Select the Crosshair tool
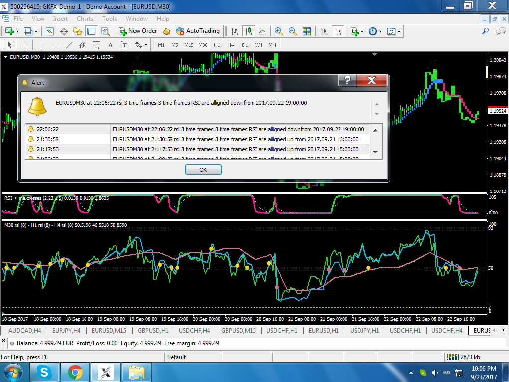This screenshot has width=509, height=382. tap(24, 45)
